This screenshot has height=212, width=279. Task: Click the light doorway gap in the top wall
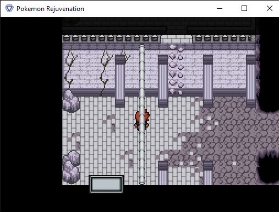pos(177,39)
